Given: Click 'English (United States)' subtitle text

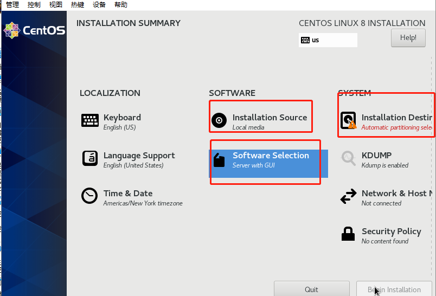Looking at the screenshot, I should point(133,165).
